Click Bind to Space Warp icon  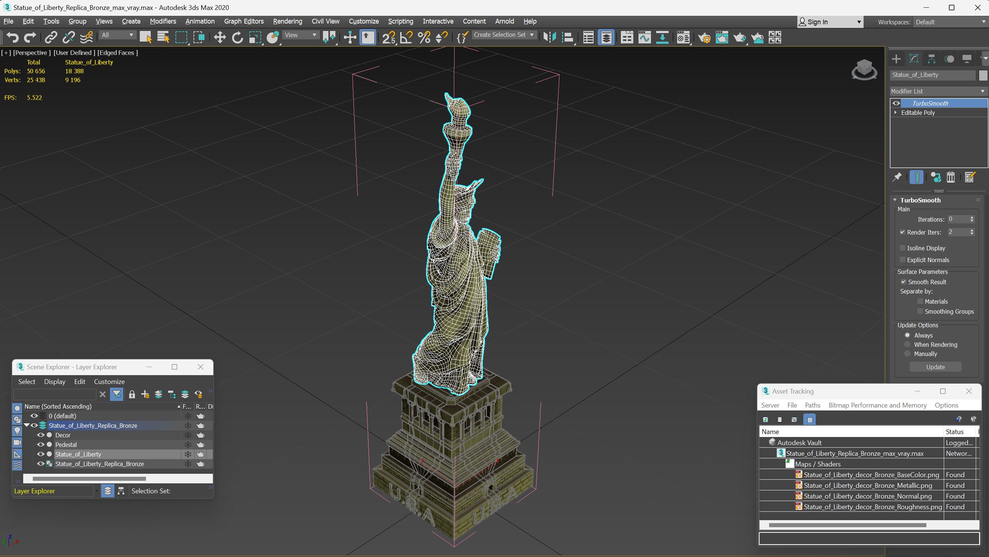click(86, 37)
